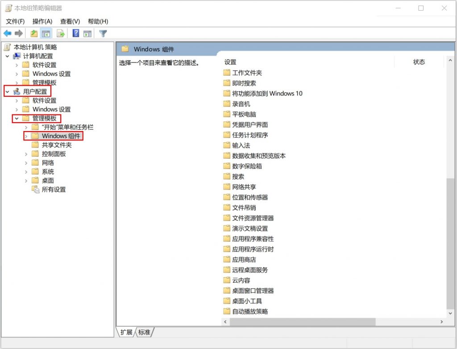Click the Export list toolbar icon
The width and height of the screenshot is (457, 349).
point(61,33)
